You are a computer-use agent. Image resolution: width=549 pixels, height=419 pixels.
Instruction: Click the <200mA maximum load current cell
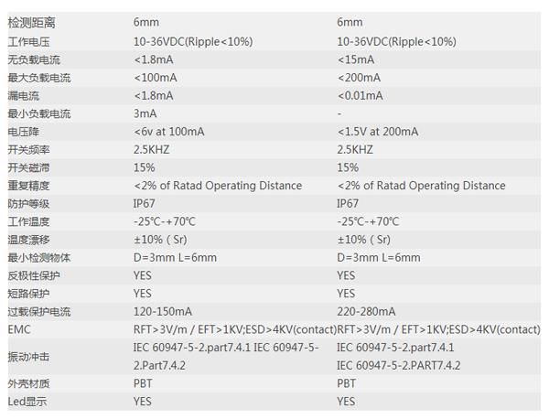click(359, 78)
